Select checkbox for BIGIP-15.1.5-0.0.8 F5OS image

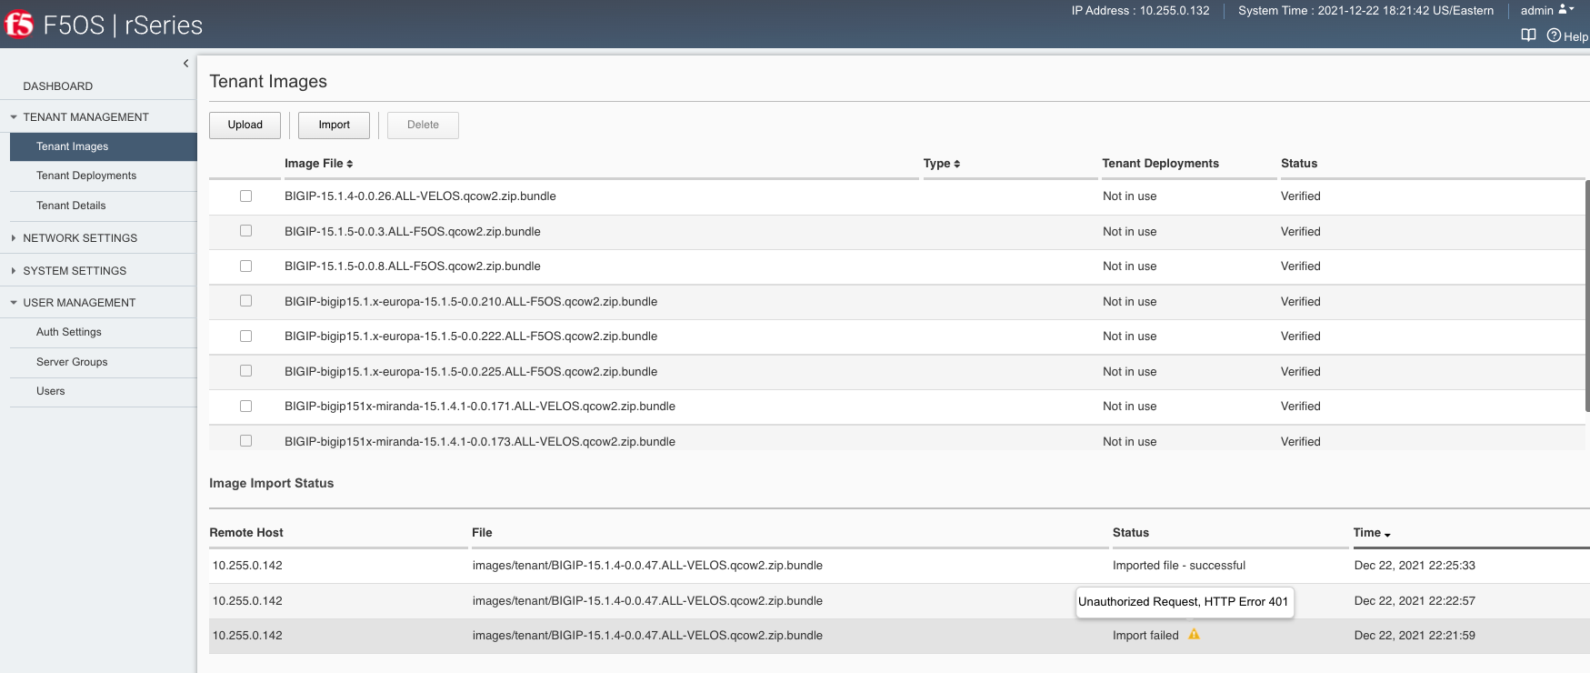(245, 266)
